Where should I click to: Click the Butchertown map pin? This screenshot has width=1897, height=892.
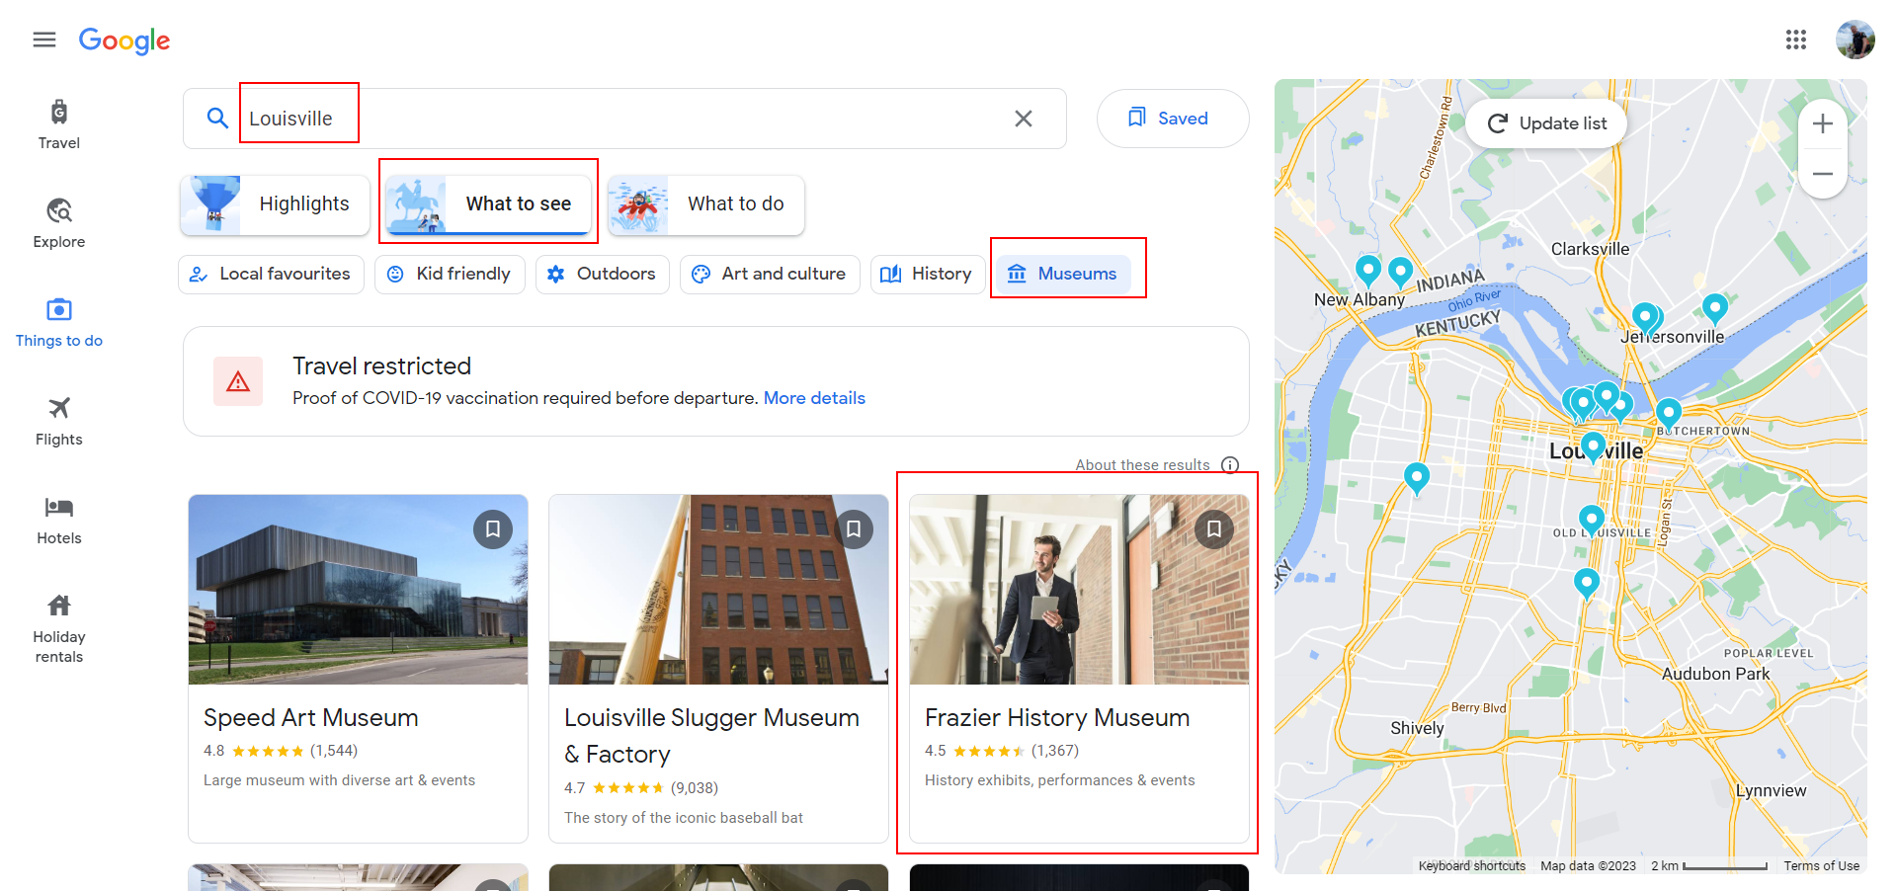pyautogui.click(x=1669, y=413)
